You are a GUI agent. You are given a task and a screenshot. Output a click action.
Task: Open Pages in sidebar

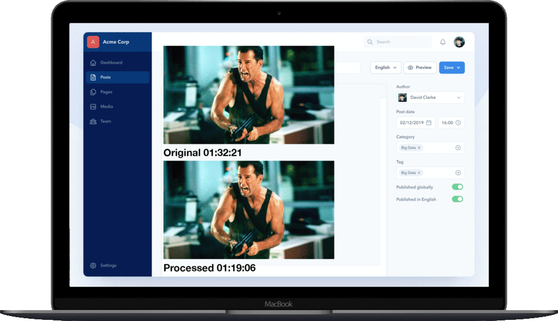point(118,92)
